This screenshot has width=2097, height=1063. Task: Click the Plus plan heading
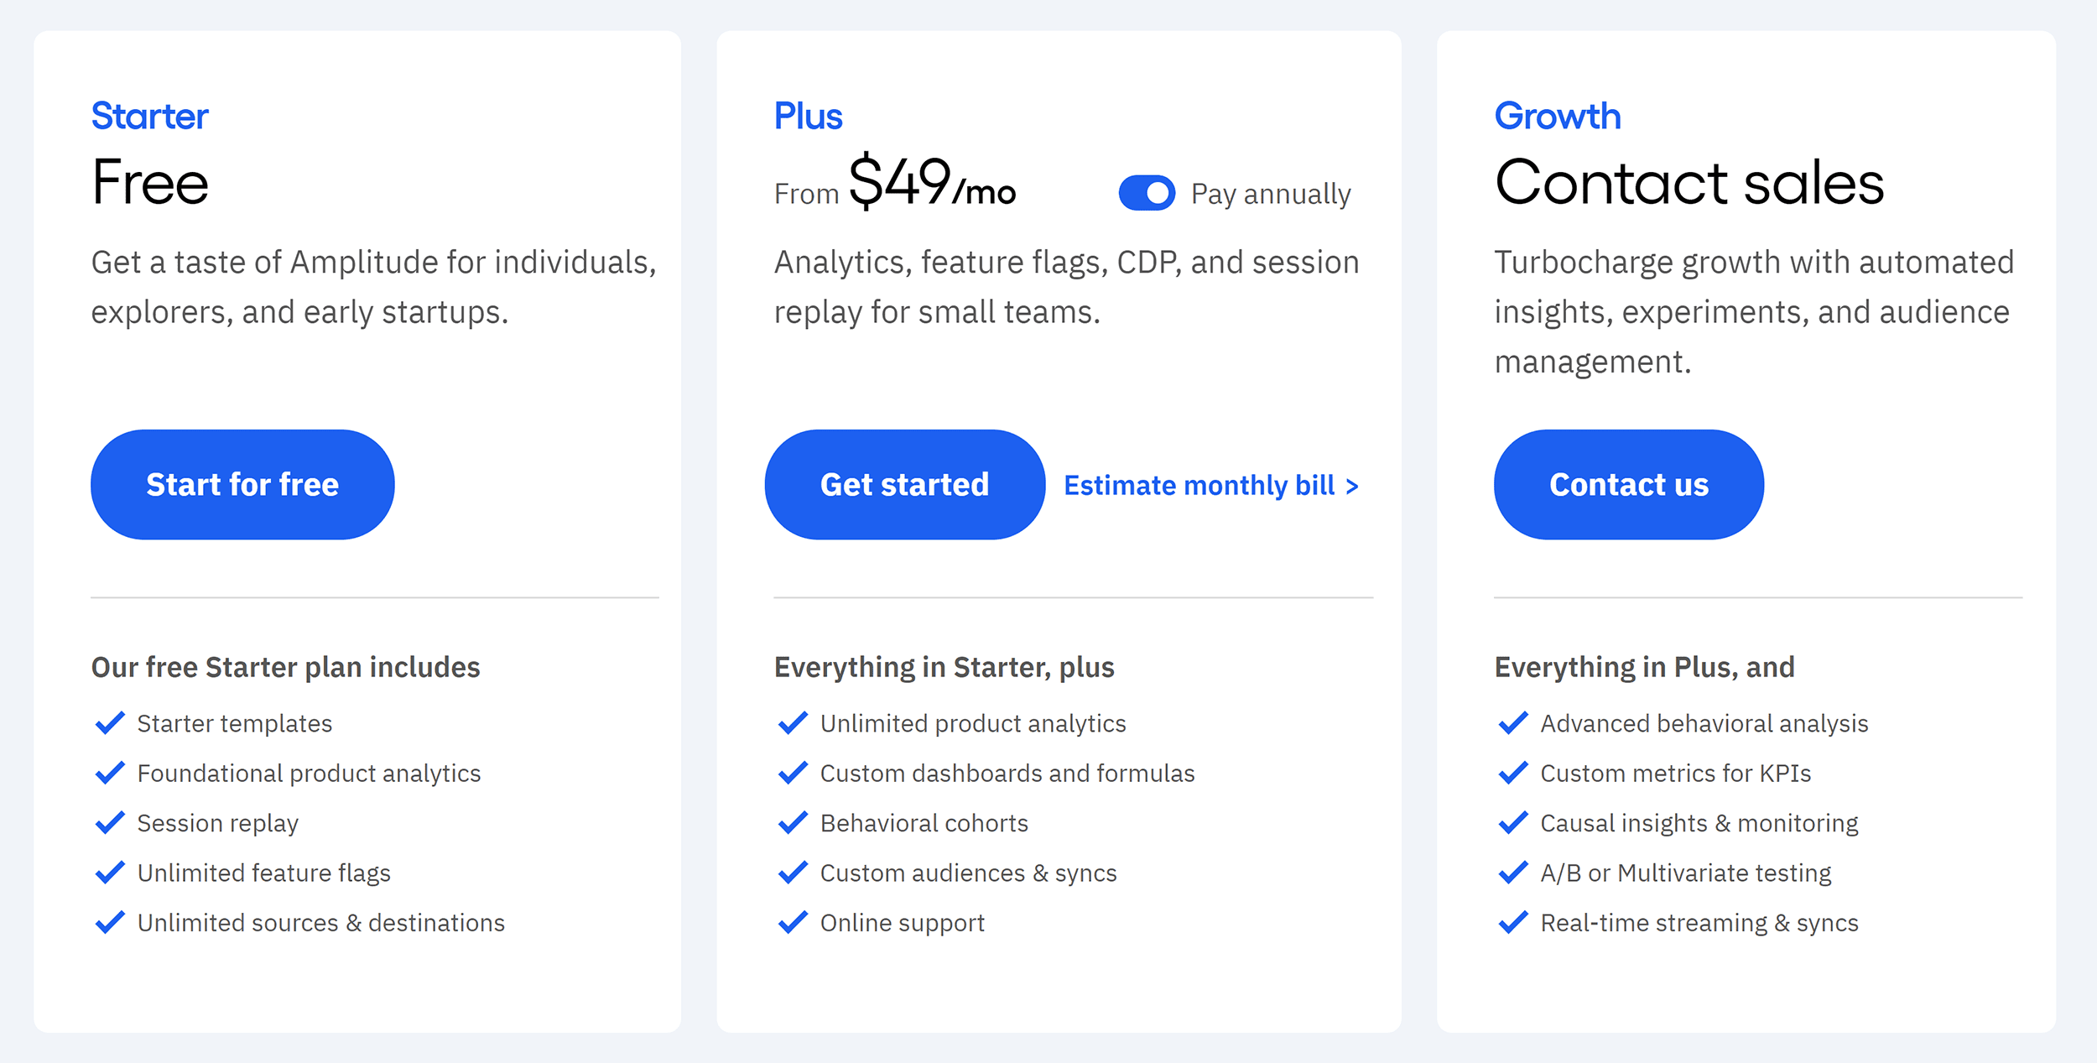[808, 117]
